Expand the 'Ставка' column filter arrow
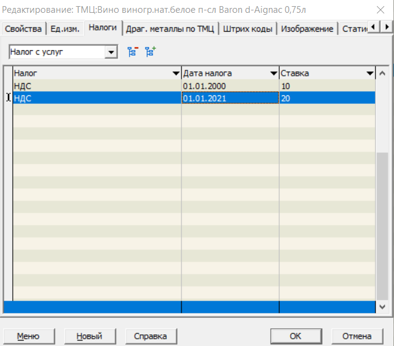Viewport: 394px width, 346px height. (370, 73)
